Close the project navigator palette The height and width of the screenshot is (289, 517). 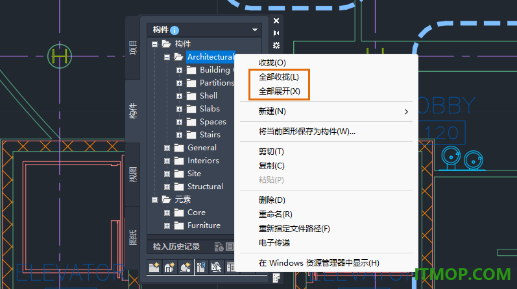276,21
